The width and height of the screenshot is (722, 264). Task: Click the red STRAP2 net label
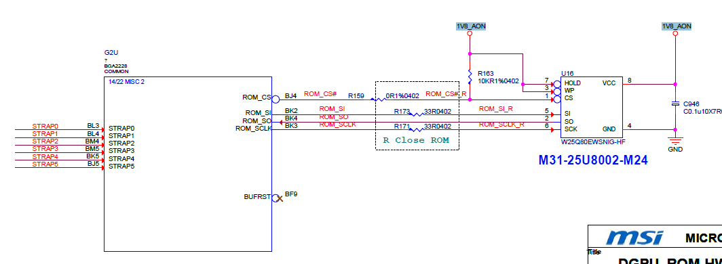click(45, 141)
